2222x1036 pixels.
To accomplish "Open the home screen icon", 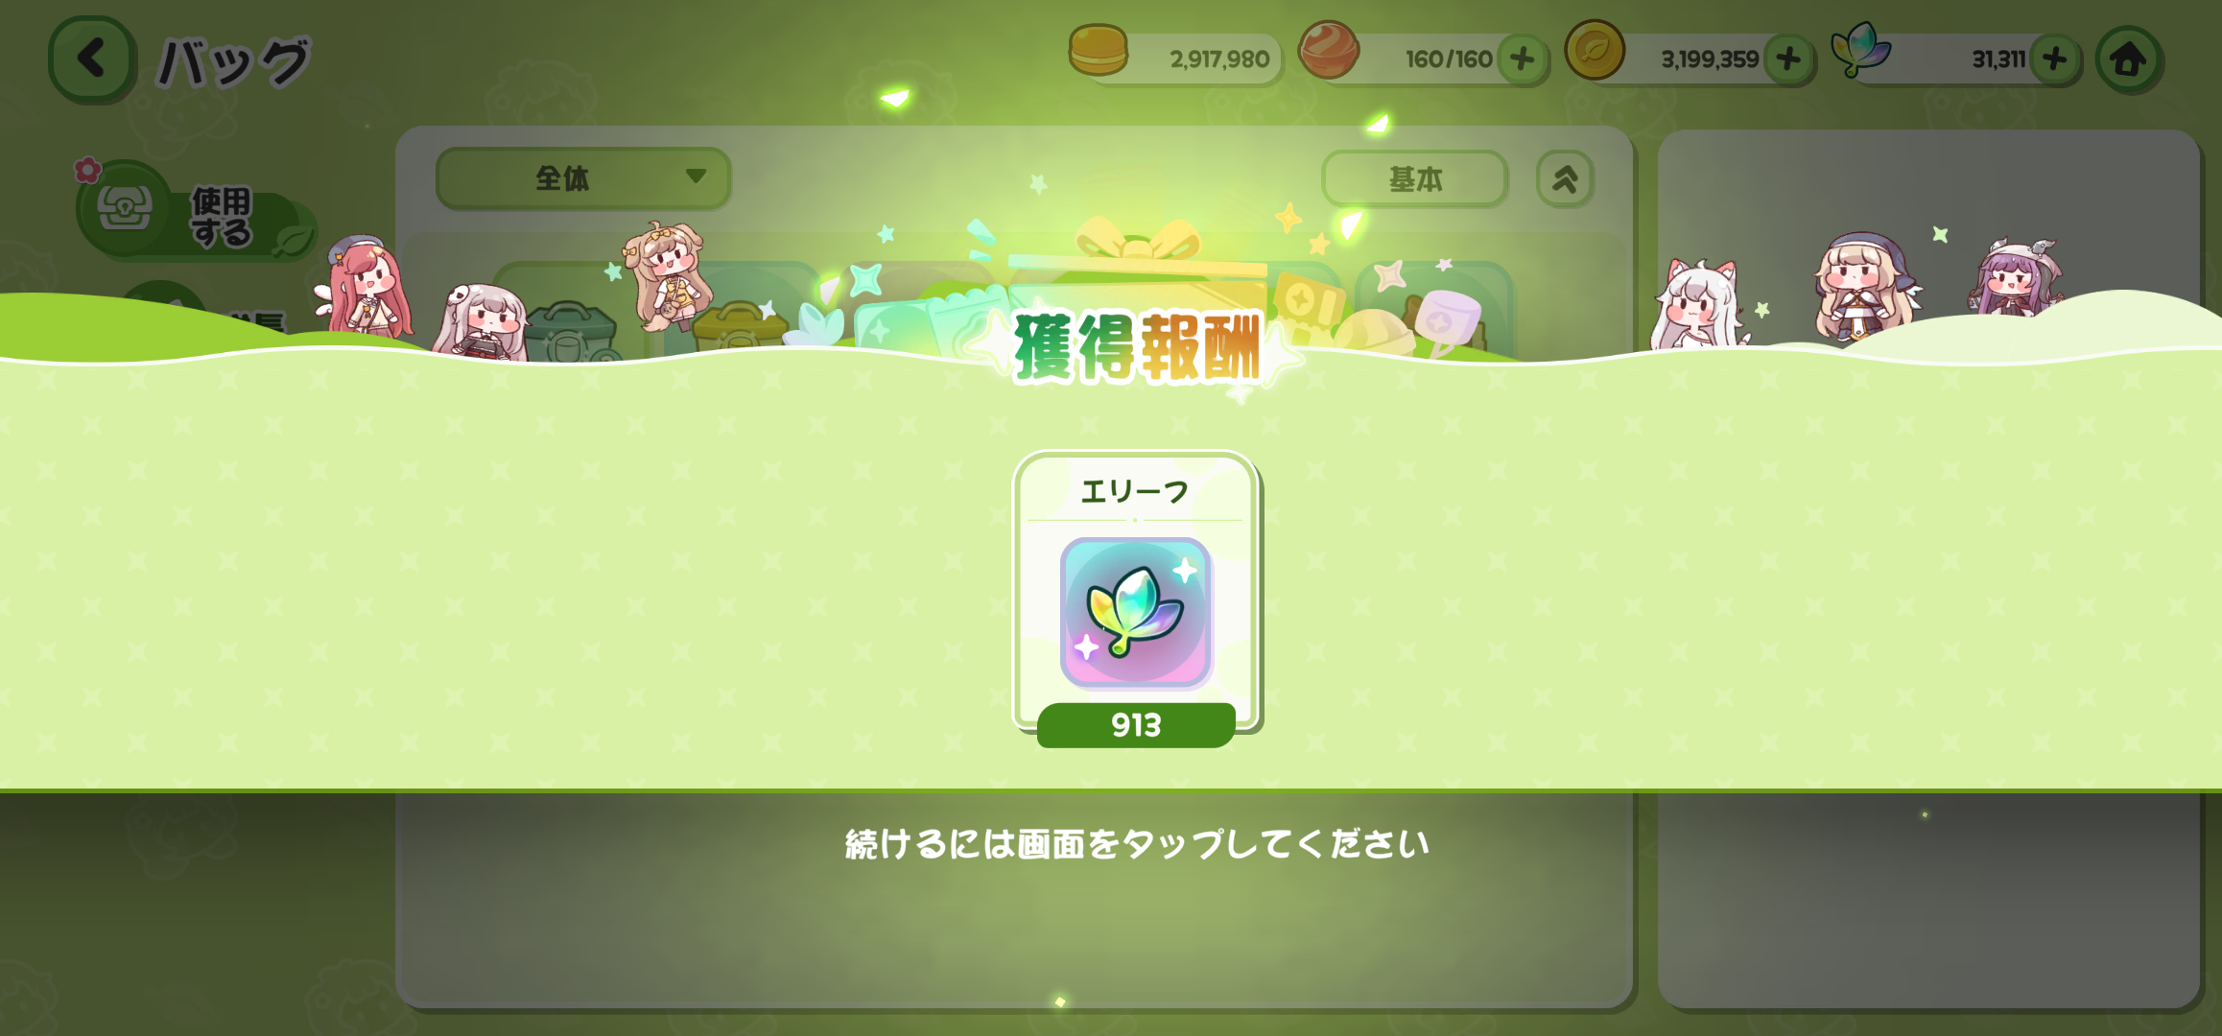I will tap(2128, 59).
